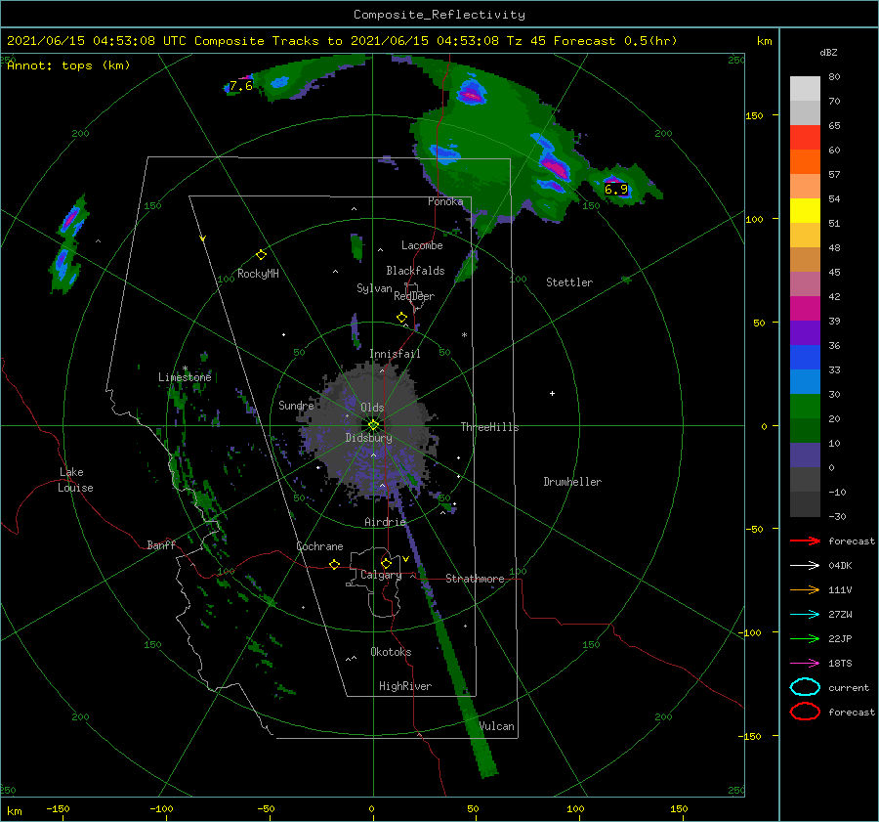Select the yellow diamond marker near RedDeer
Screen dimensions: 879x822
[x=402, y=318]
